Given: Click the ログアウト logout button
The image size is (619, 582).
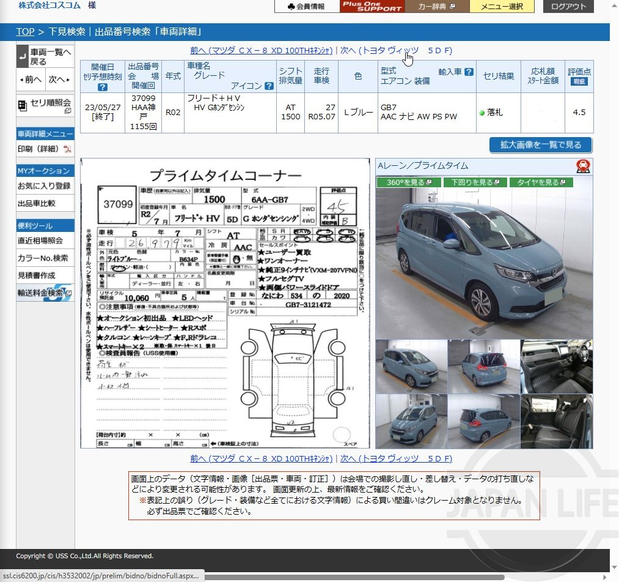Looking at the screenshot, I should 566,7.
